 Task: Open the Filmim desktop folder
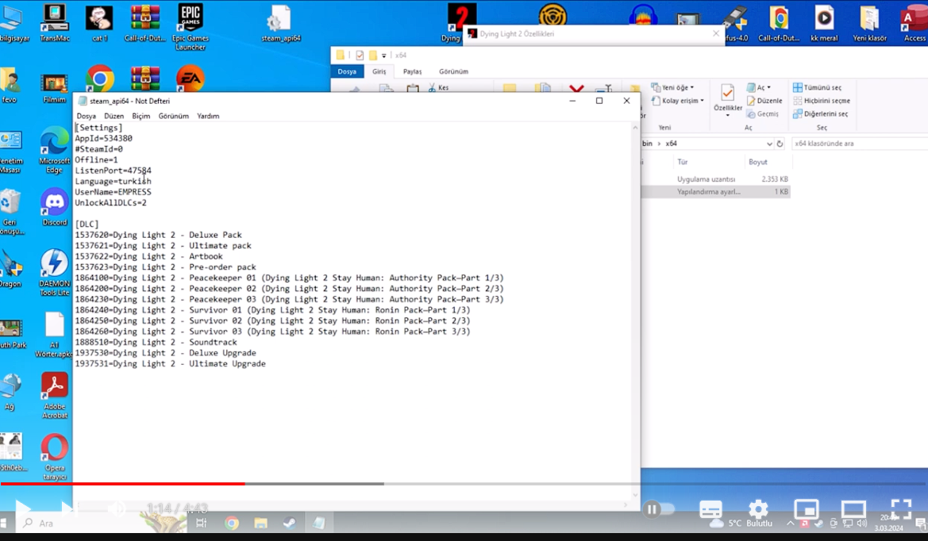pyautogui.click(x=55, y=89)
